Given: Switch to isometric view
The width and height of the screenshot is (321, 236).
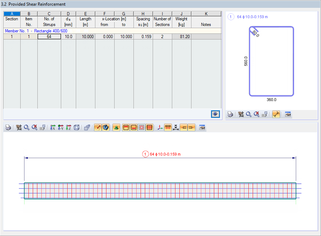Looking at the screenshot, I should 77,127.
